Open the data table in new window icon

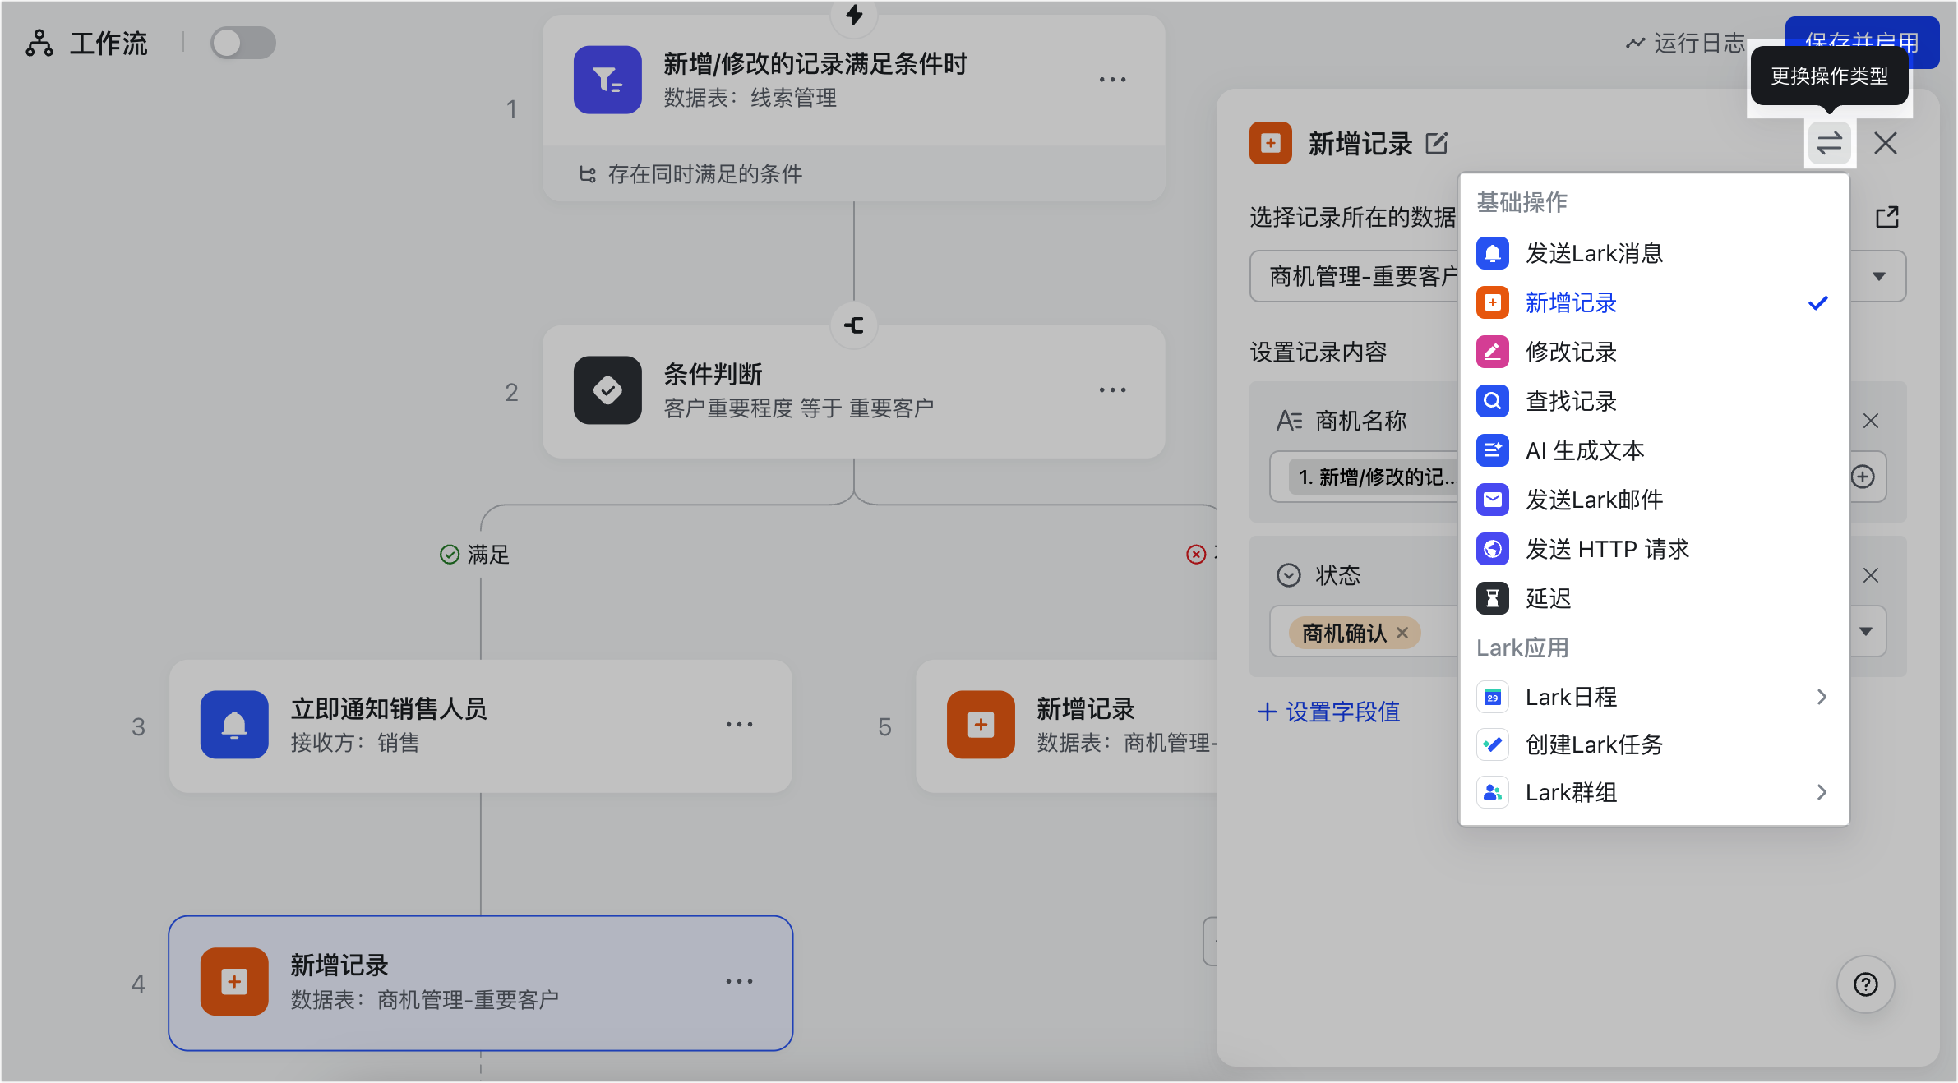[1887, 218]
